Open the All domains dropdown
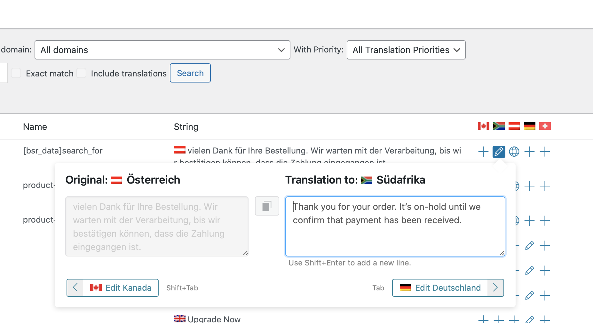Screen dimensions: 593x323 click(x=162, y=50)
